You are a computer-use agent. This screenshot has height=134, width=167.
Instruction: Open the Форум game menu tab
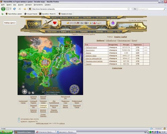[x=110, y=32]
